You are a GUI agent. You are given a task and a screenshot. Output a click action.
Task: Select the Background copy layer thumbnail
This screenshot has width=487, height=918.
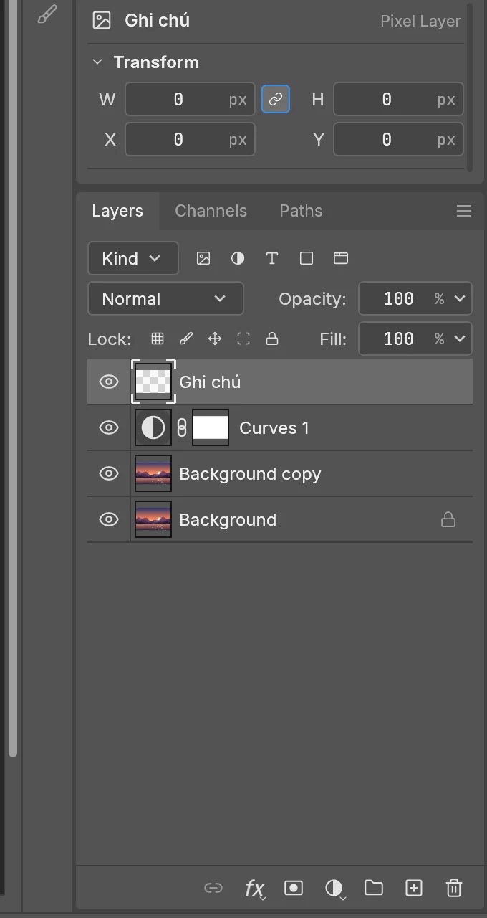[x=153, y=473]
